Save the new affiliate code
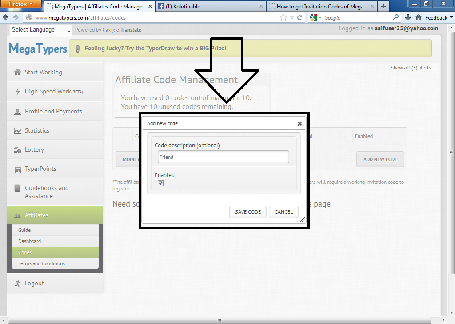The width and height of the screenshot is (455, 324). [x=248, y=212]
